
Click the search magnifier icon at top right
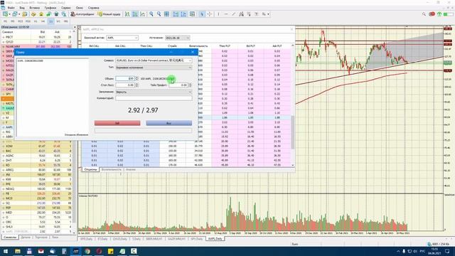(x=424, y=14)
